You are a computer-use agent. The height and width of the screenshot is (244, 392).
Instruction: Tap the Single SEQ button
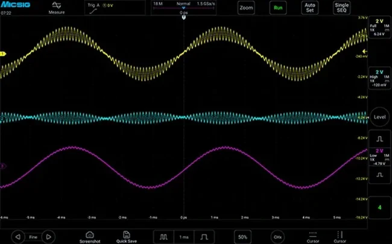[x=341, y=8]
